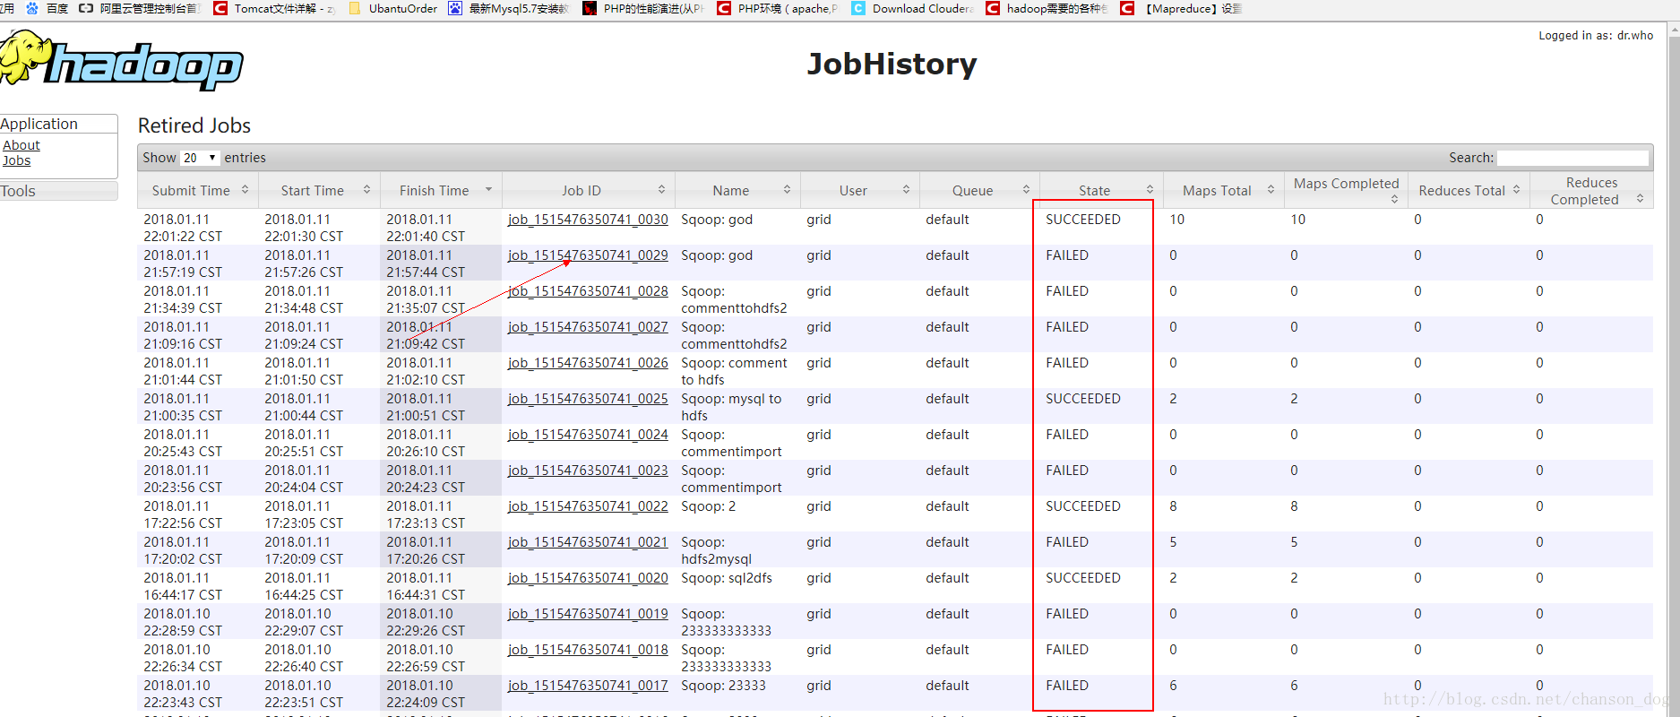
Task: Open the hadoop需要的各种 bookmark
Action: click(x=1047, y=8)
